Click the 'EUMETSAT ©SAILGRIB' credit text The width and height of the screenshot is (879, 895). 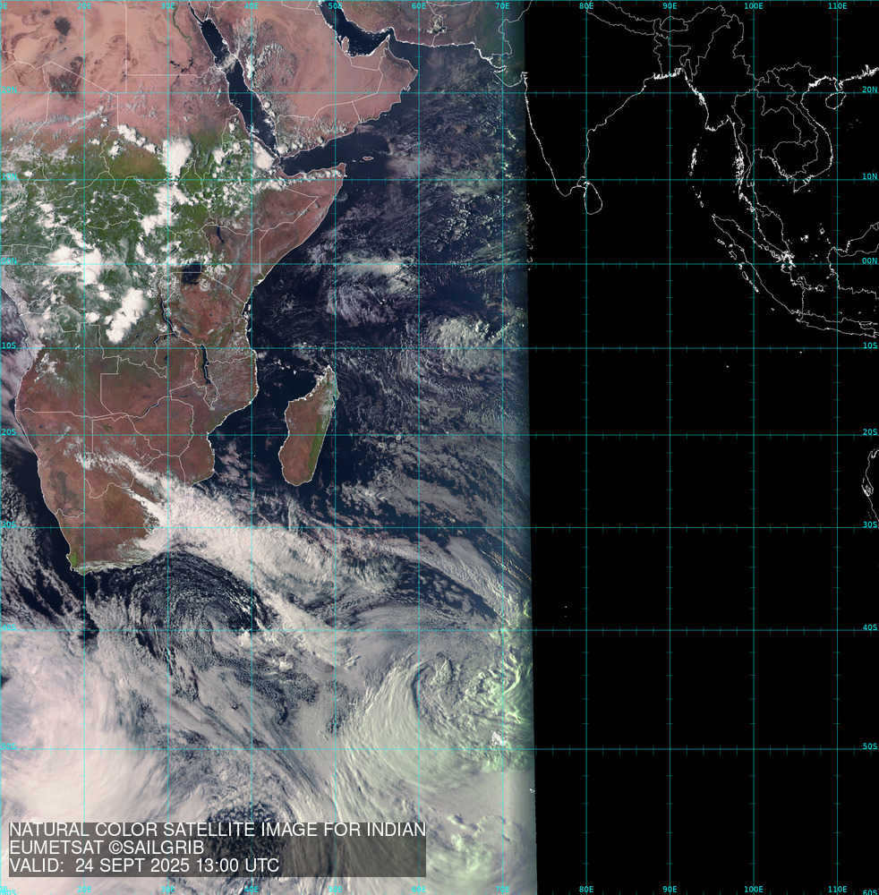click(x=107, y=848)
